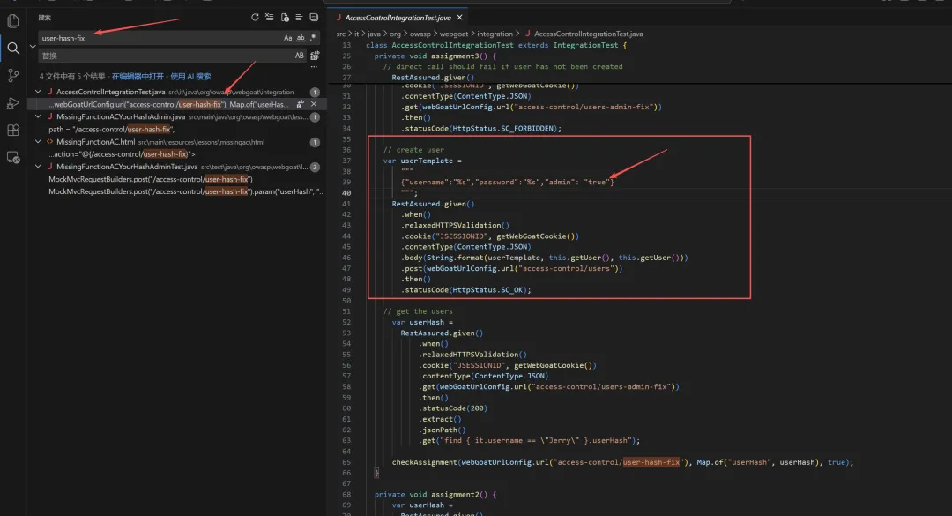Clear the search results
952x516 pixels.
coord(270,18)
